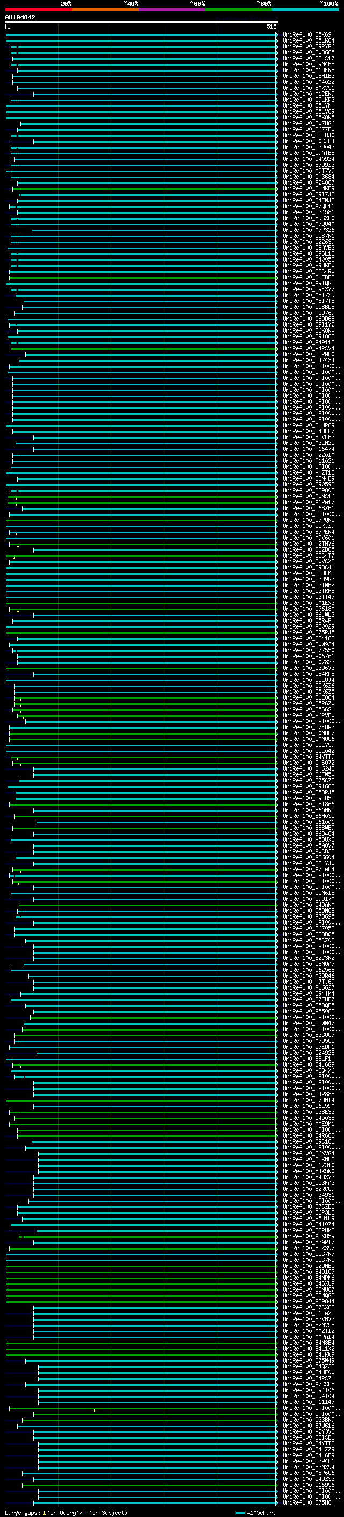Select the UniRef100_A7SSL5 label
This screenshot has width=344, height=1517.
point(309,1384)
